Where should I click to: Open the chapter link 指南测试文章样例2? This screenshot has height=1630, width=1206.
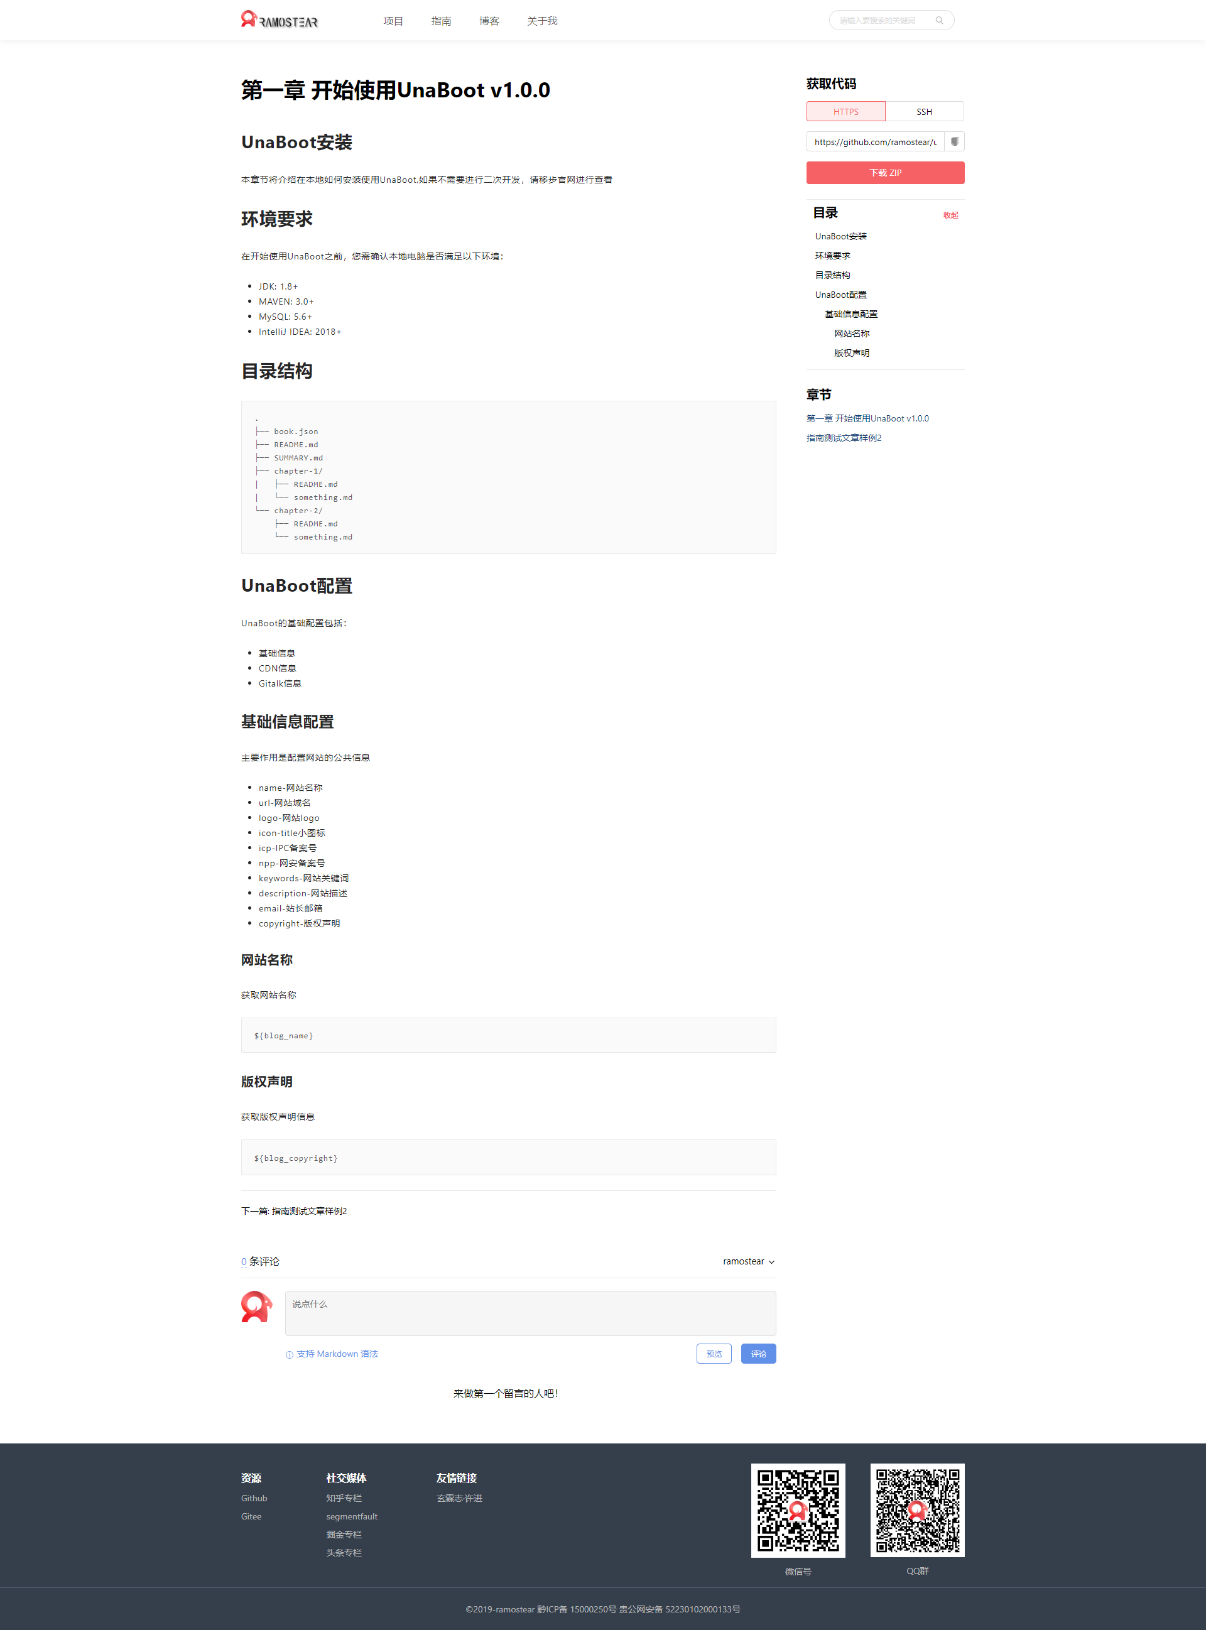pyautogui.click(x=844, y=438)
